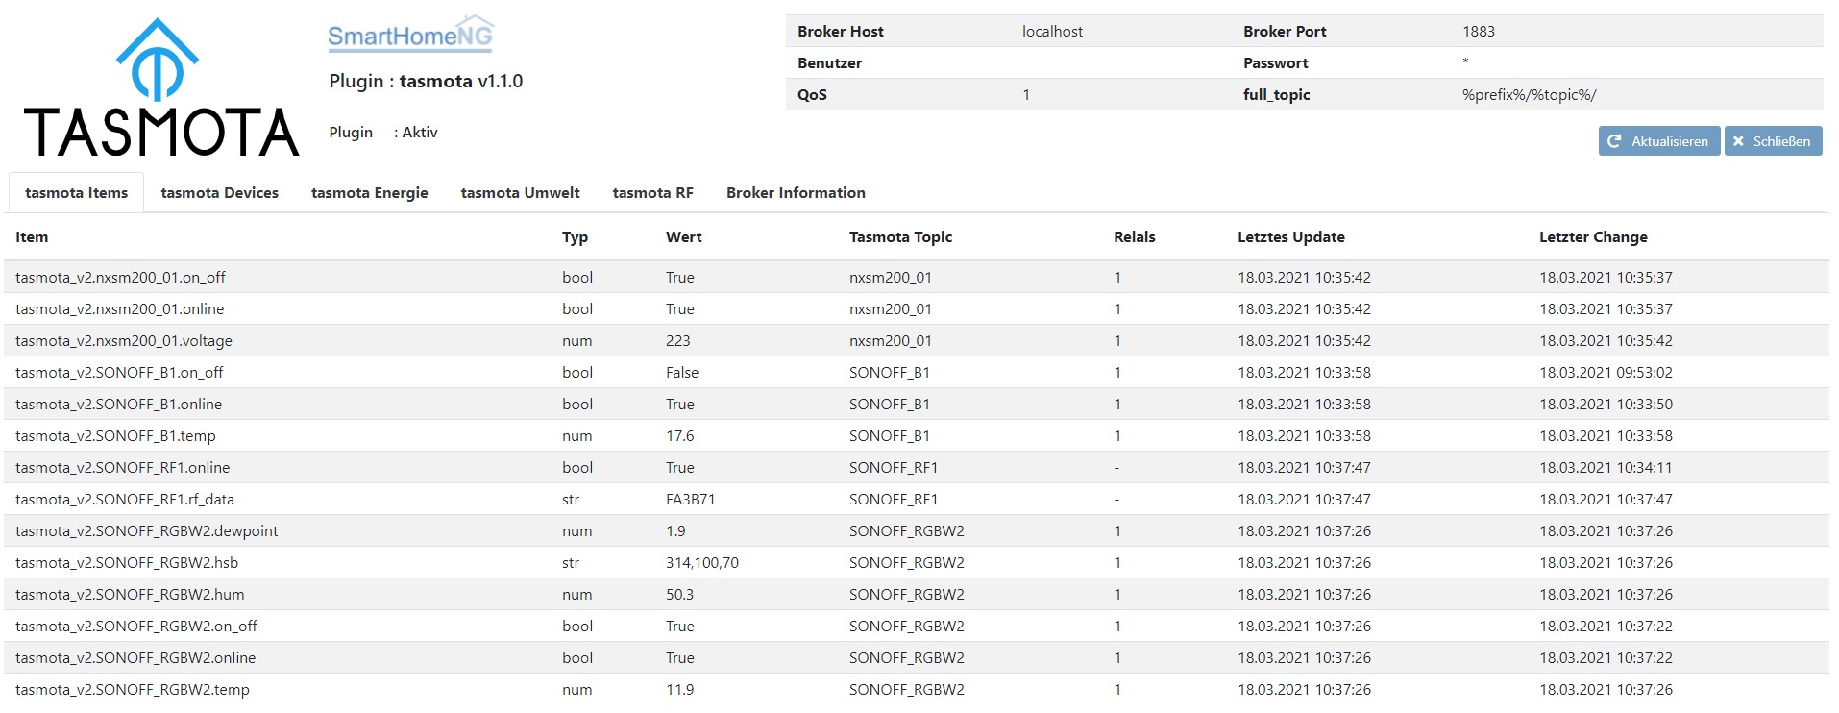Click the Wert column header

tap(684, 237)
